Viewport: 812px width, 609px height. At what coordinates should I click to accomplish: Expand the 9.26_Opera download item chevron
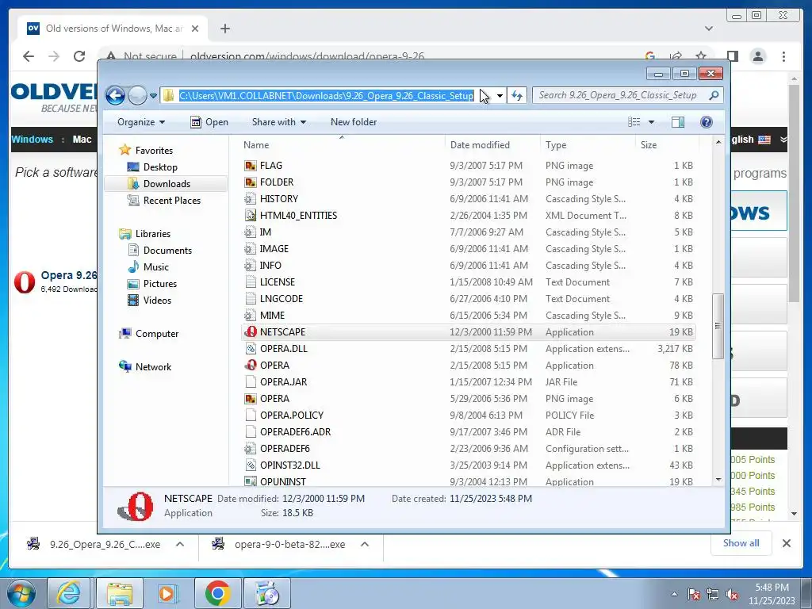[180, 544]
